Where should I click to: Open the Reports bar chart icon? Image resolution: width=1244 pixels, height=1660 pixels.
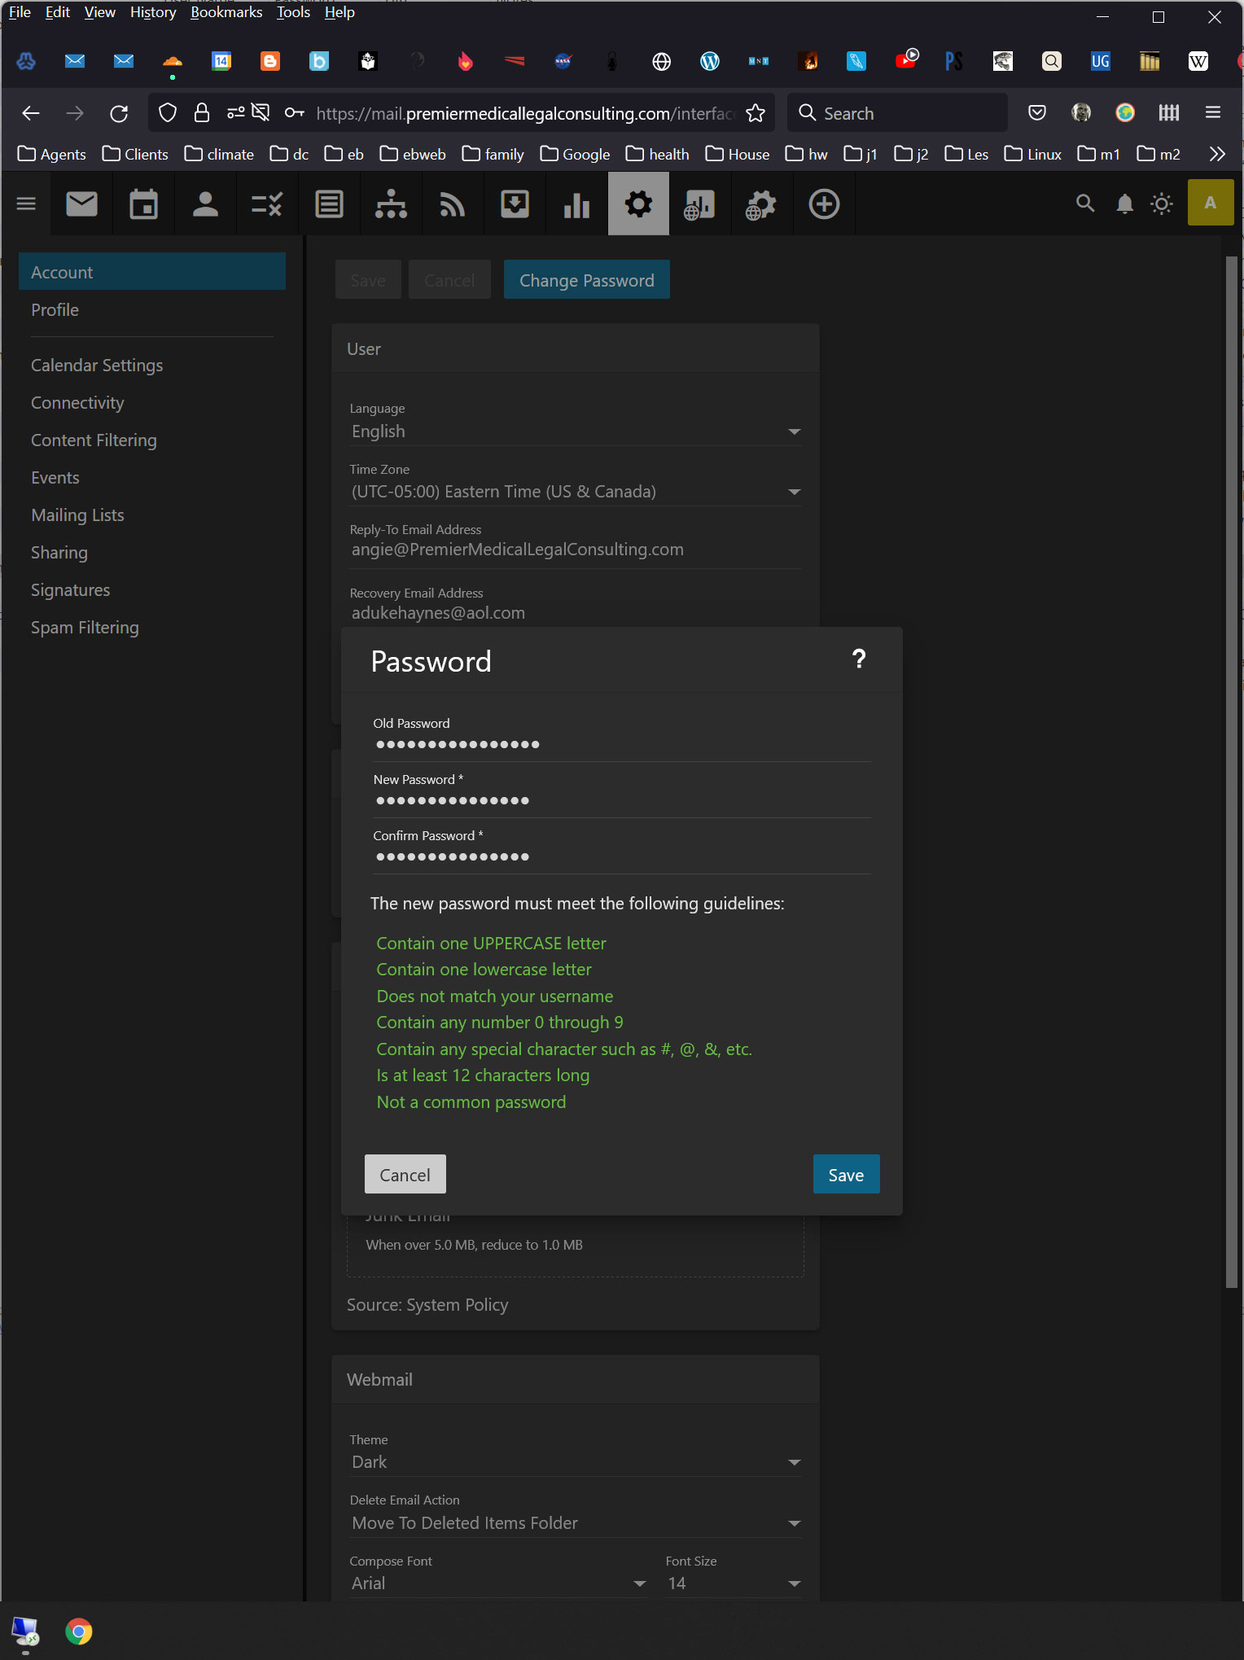pyautogui.click(x=576, y=204)
